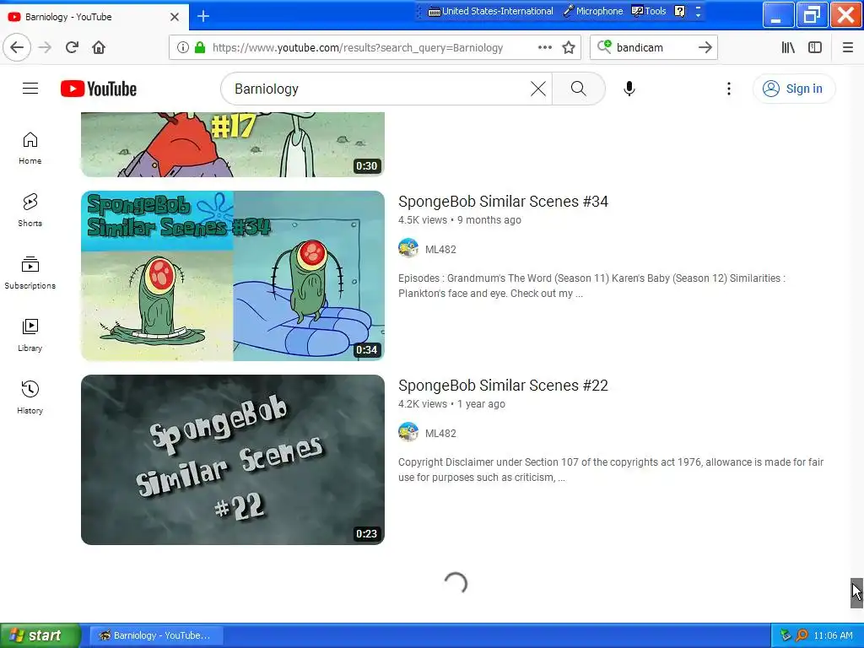
Task: Select the Barniology - YouTube tab
Action: click(94, 17)
